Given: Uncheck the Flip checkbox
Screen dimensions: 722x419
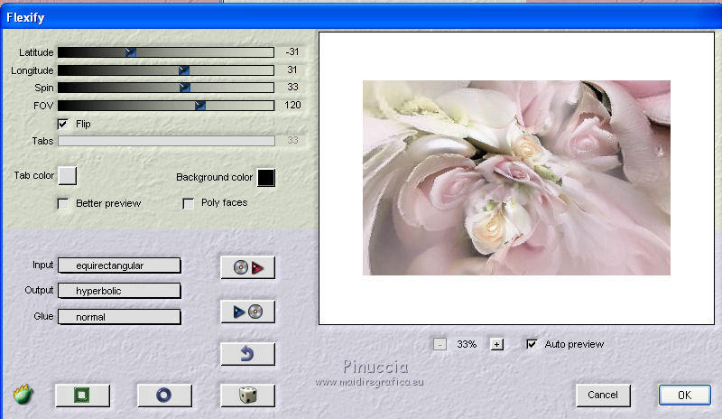Looking at the screenshot, I should [x=63, y=124].
